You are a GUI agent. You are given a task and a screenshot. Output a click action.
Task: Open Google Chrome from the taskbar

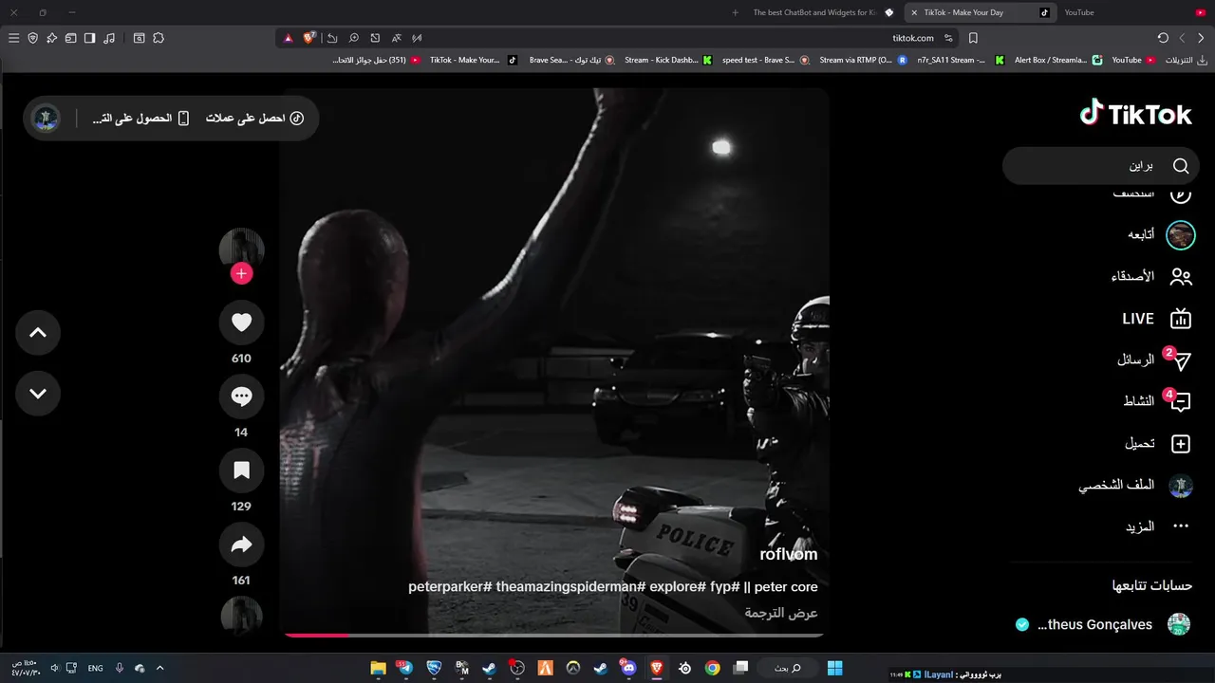712,668
